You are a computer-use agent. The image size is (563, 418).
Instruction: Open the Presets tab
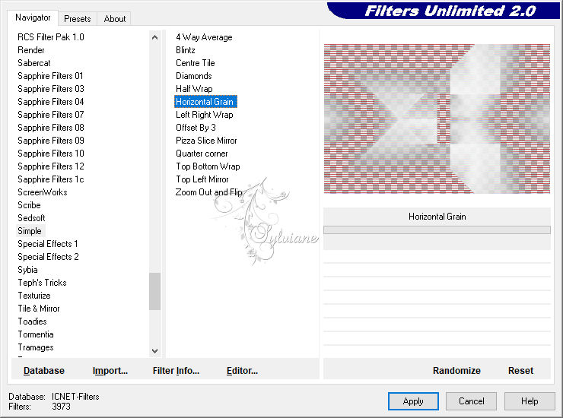point(77,19)
